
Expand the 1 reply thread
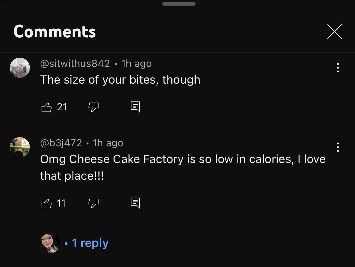click(x=90, y=243)
